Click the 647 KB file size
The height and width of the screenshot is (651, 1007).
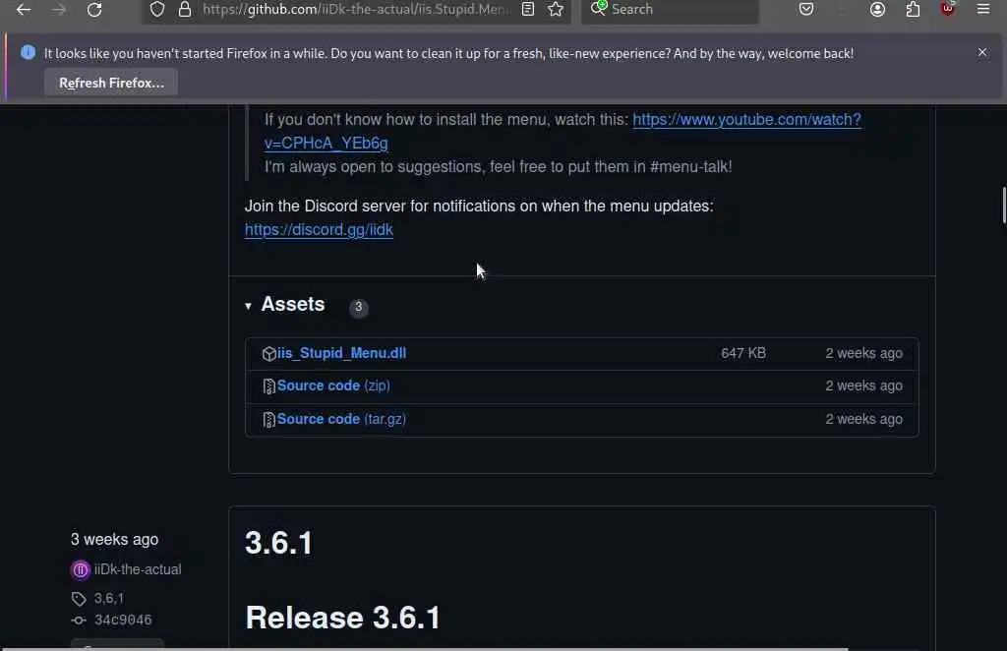(x=743, y=353)
